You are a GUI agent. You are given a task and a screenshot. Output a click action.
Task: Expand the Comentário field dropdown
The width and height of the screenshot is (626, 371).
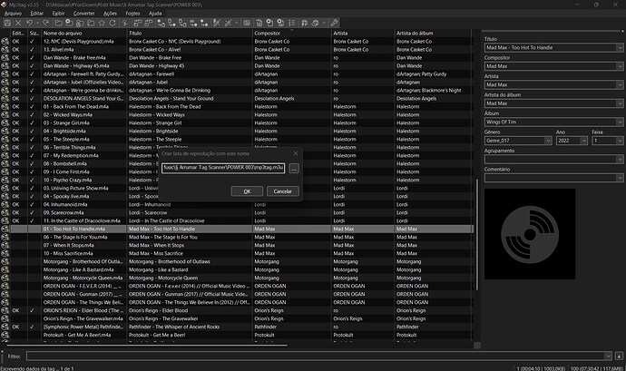(620, 178)
